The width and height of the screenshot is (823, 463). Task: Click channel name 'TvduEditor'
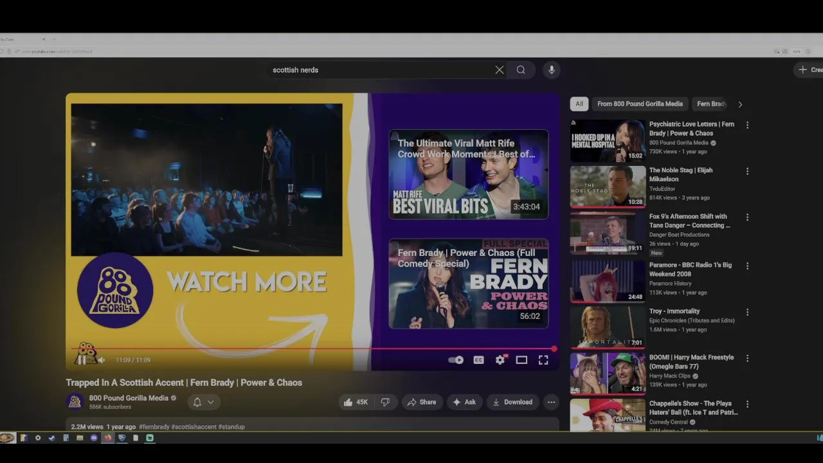click(x=662, y=189)
